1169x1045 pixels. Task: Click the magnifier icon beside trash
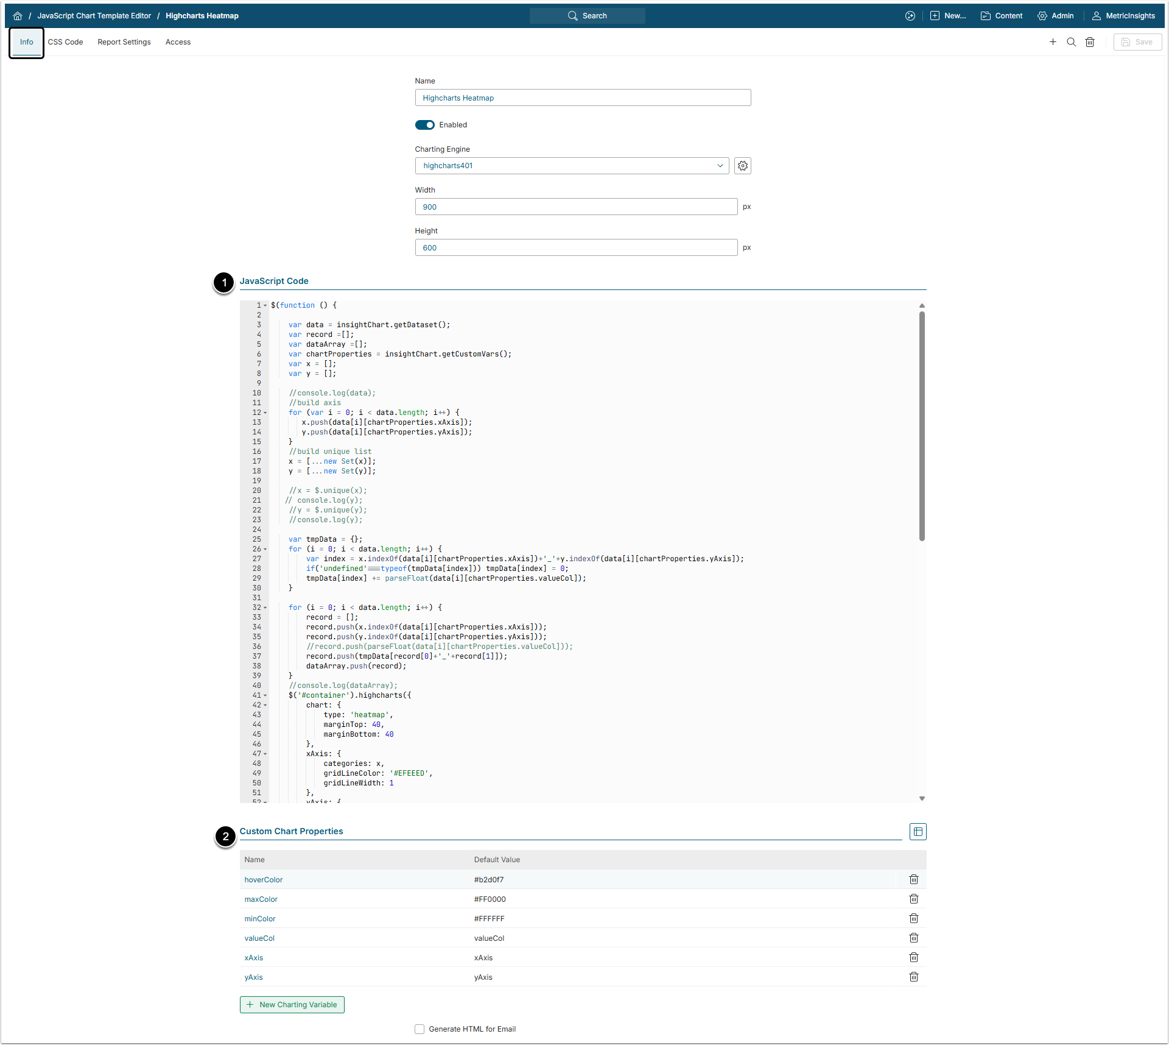tap(1071, 42)
